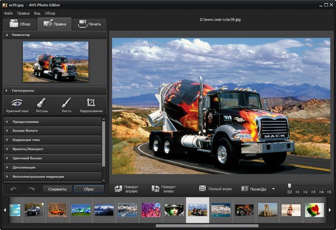Expand the Яркость/Контраст section

(x=53, y=149)
